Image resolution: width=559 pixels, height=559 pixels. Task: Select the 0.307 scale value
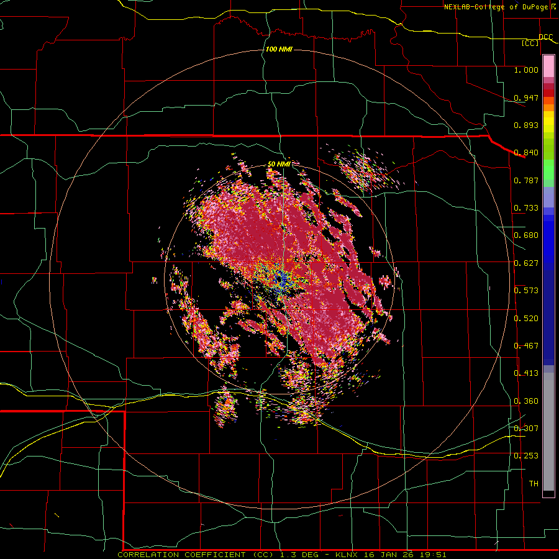(526, 428)
